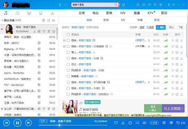Open the cloud music tab in sidebar
188x129 pixels.
point(17,13)
